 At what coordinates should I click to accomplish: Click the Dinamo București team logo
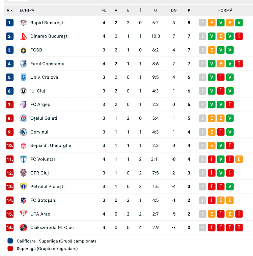[x=23, y=36]
